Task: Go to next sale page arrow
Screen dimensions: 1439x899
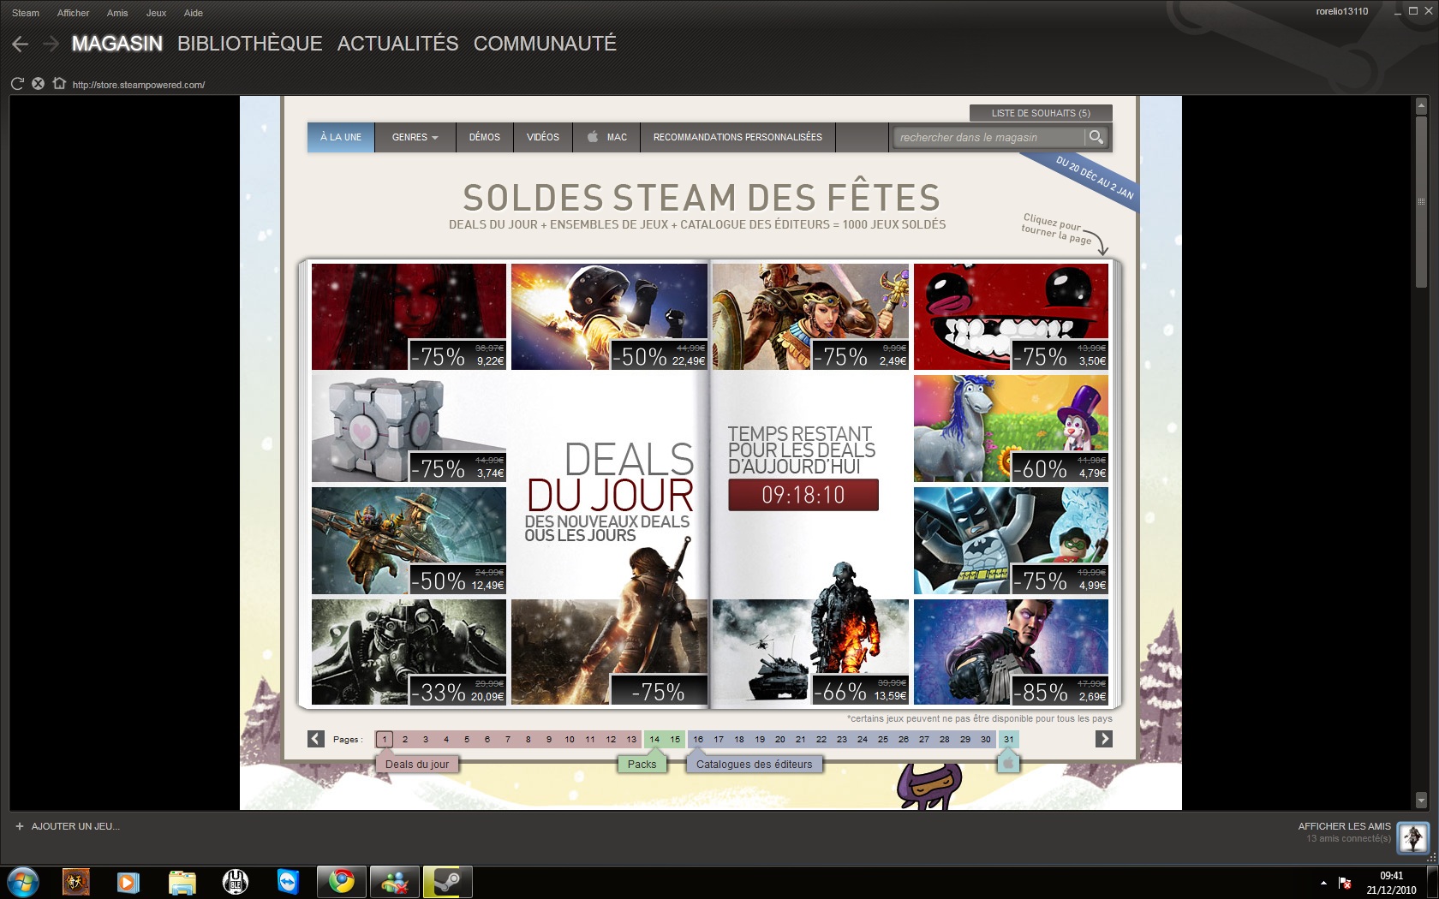Action: click(1104, 739)
